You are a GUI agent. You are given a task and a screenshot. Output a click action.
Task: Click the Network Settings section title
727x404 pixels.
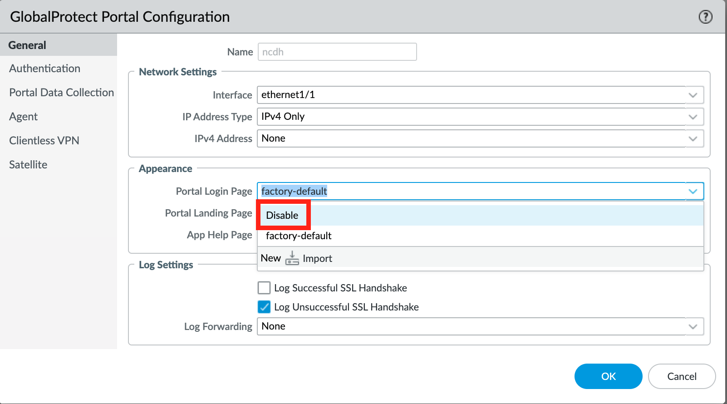pos(178,72)
